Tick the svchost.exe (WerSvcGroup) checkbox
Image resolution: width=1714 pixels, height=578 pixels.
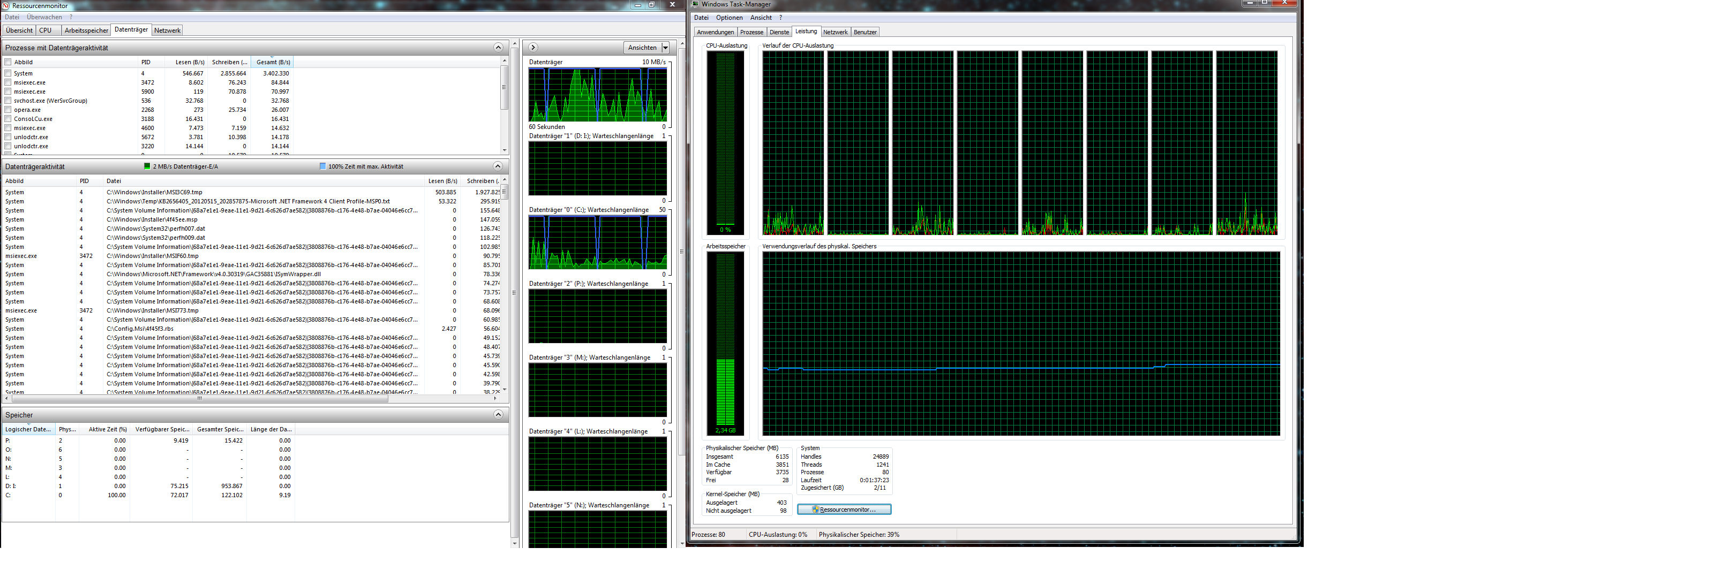point(8,101)
